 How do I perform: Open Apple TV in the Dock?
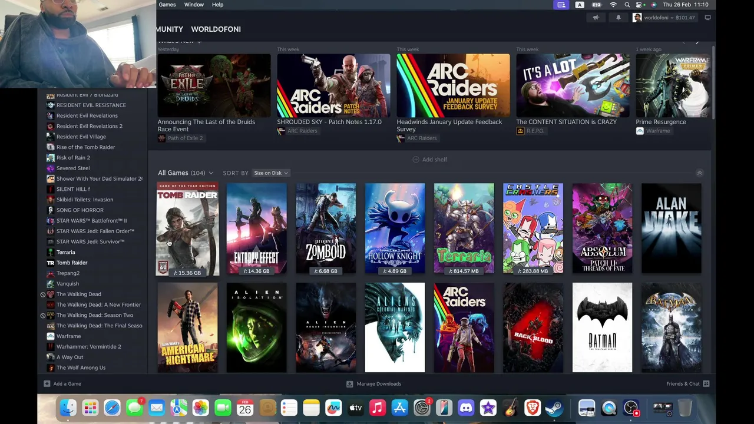(356, 408)
